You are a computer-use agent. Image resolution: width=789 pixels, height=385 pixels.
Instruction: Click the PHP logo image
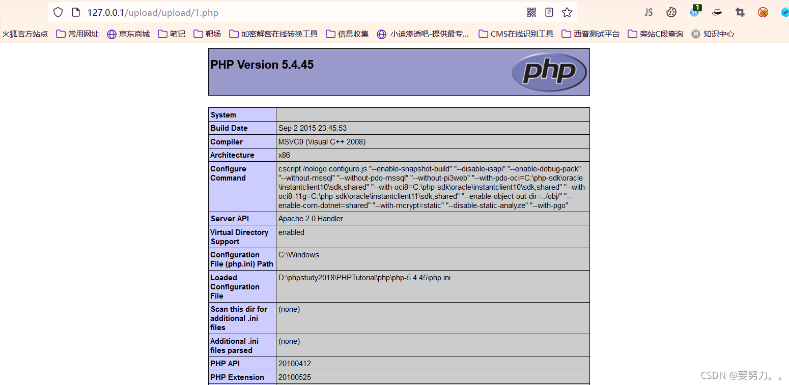click(549, 72)
